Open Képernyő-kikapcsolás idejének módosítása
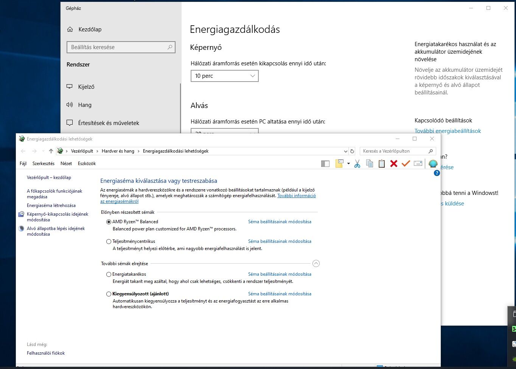This screenshot has height=369, width=516. [x=58, y=217]
